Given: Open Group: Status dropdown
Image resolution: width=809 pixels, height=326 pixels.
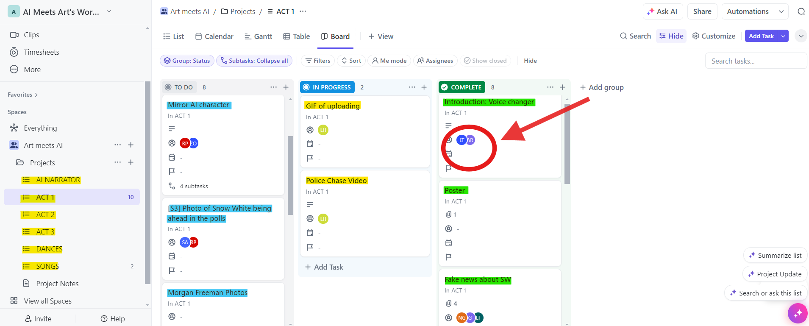Looking at the screenshot, I should click(x=187, y=61).
